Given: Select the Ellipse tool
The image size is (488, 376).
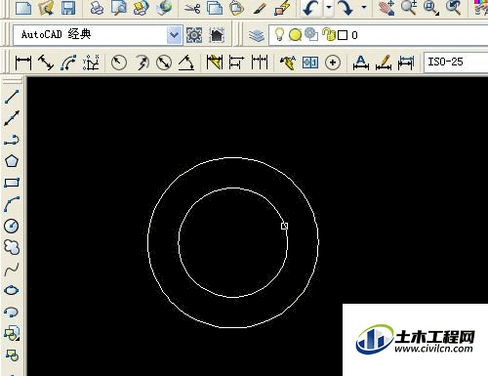Looking at the screenshot, I should [12, 290].
